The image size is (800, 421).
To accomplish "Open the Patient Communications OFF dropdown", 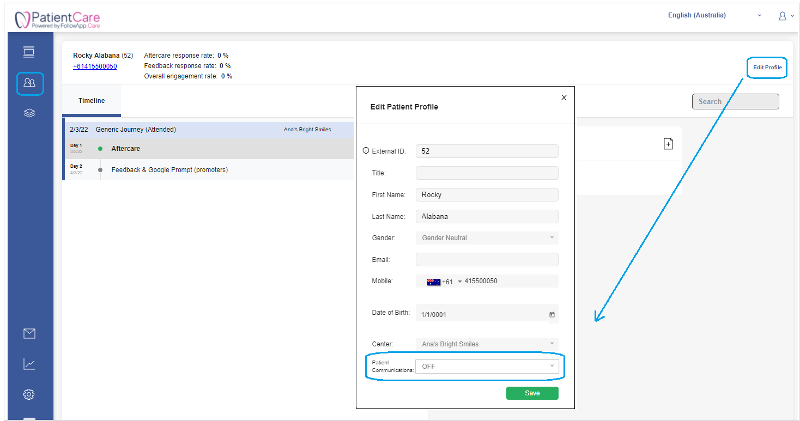I will click(487, 367).
